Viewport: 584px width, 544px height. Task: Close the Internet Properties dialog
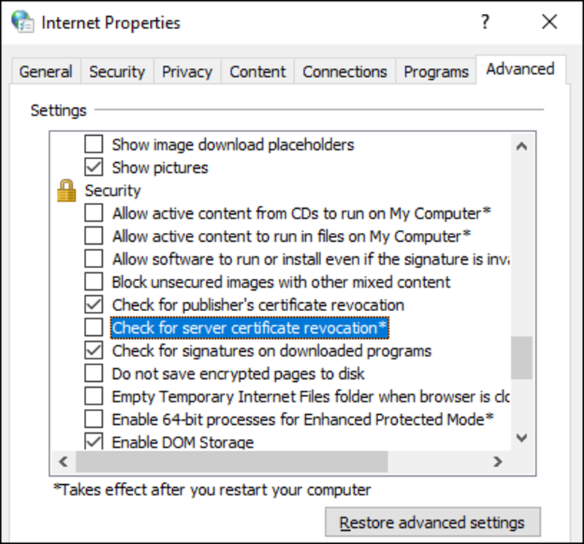tap(550, 23)
